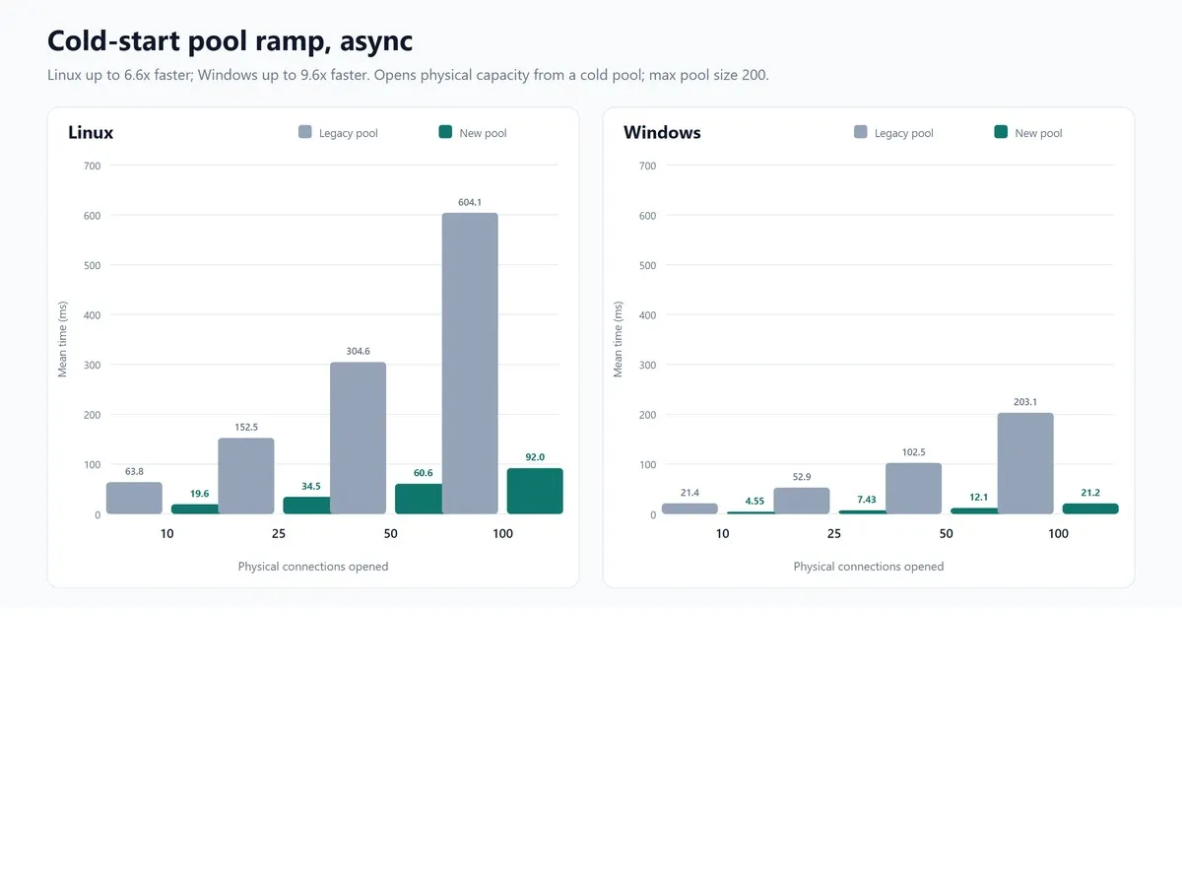This screenshot has height=883, width=1182.
Task: Click the Windows Legacy pool legend swatch
Action: tap(861, 132)
